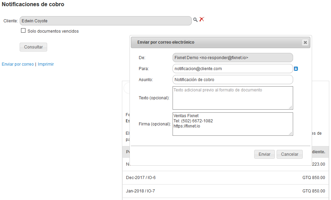Image resolution: width=331 pixels, height=200 pixels.
Task: Open the contact picker beside Para field
Action: point(296,69)
